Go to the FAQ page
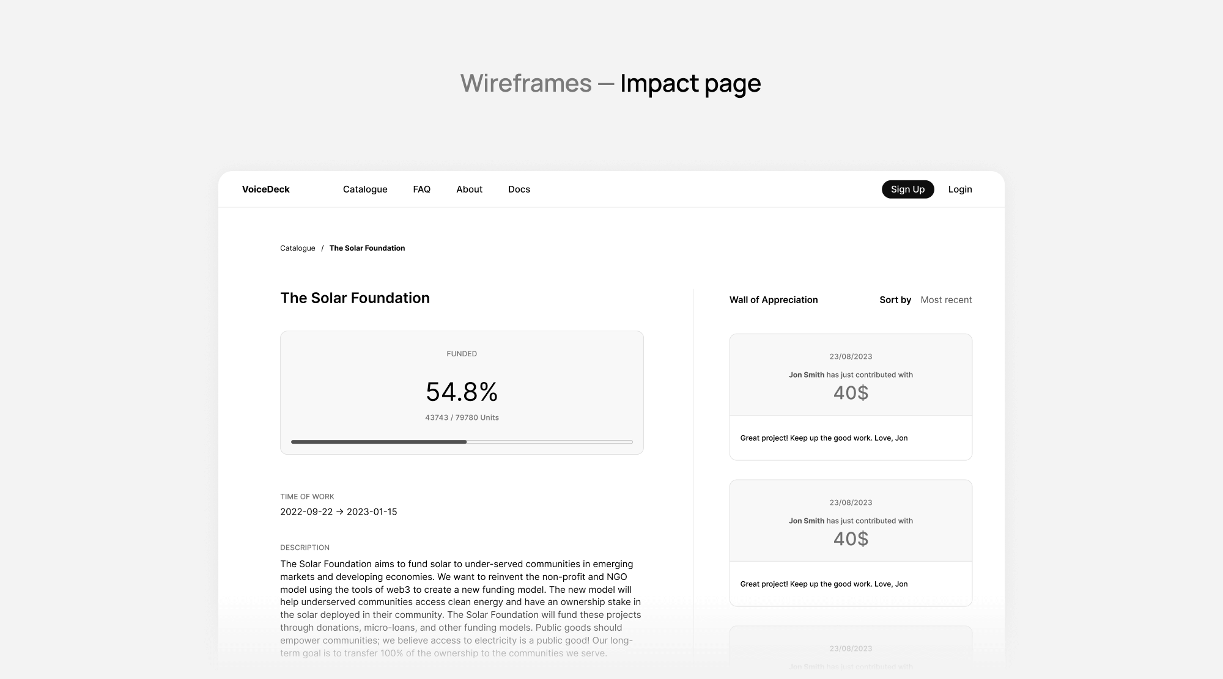 click(x=421, y=189)
